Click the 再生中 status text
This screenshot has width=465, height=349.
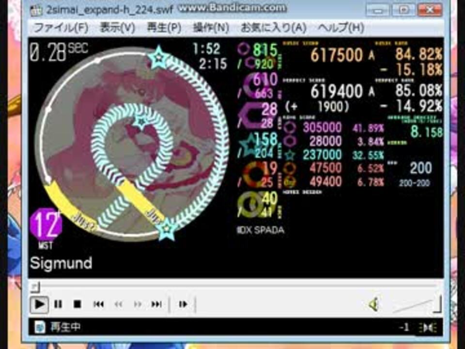pyautogui.click(x=65, y=327)
